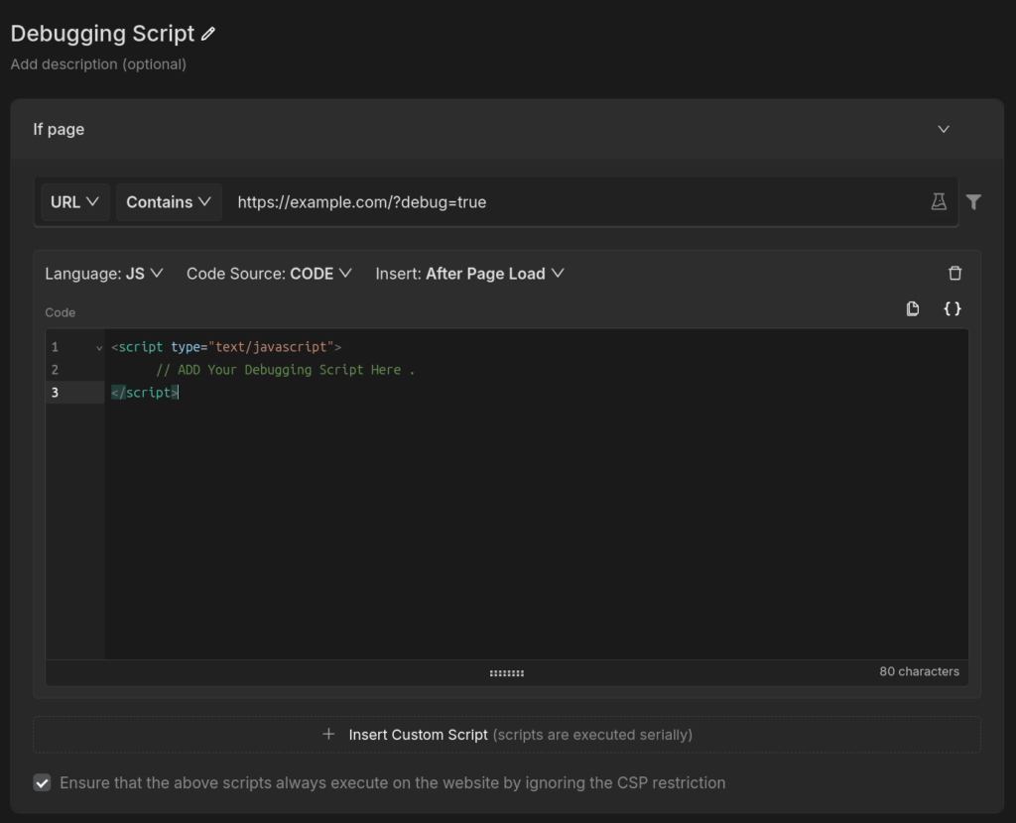Click line 2 comment in the code editor
This screenshot has width=1016, height=823.
tap(285, 370)
